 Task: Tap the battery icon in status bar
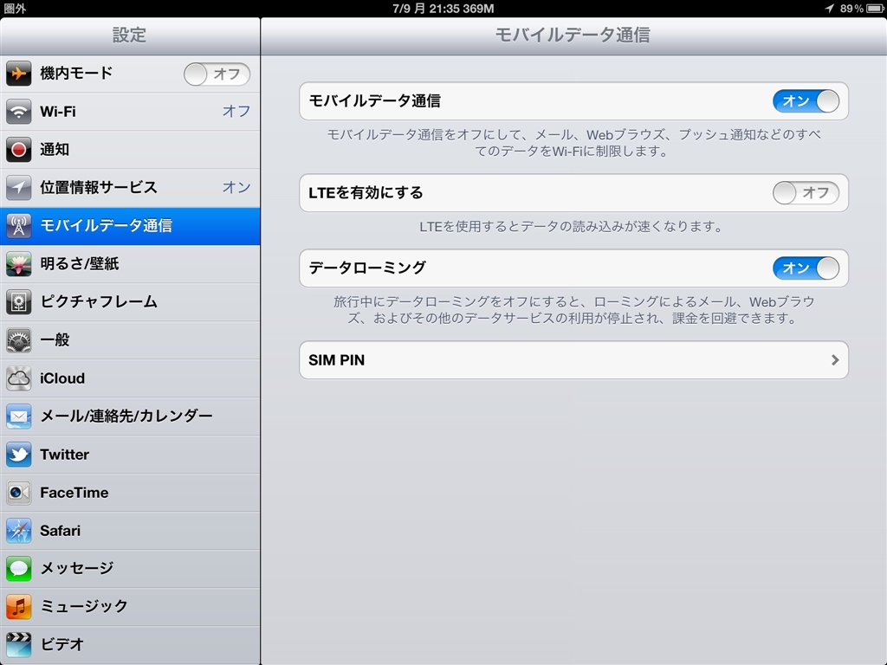[875, 9]
